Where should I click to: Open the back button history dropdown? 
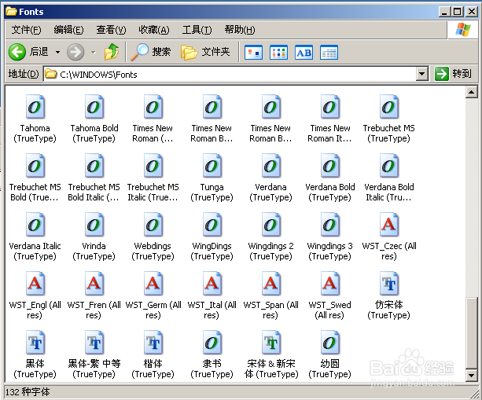(x=57, y=52)
